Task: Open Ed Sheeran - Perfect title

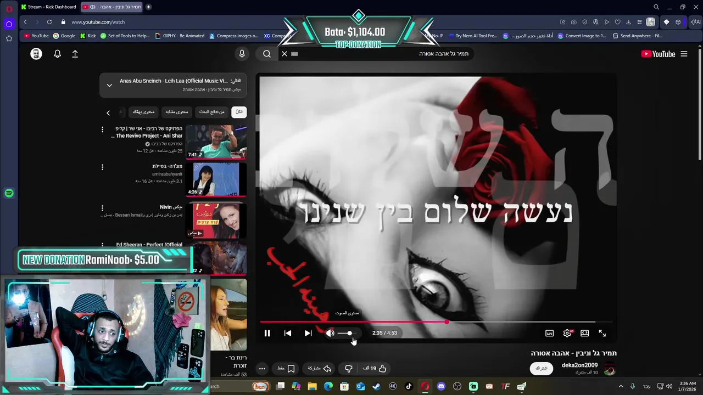Action: (149, 245)
